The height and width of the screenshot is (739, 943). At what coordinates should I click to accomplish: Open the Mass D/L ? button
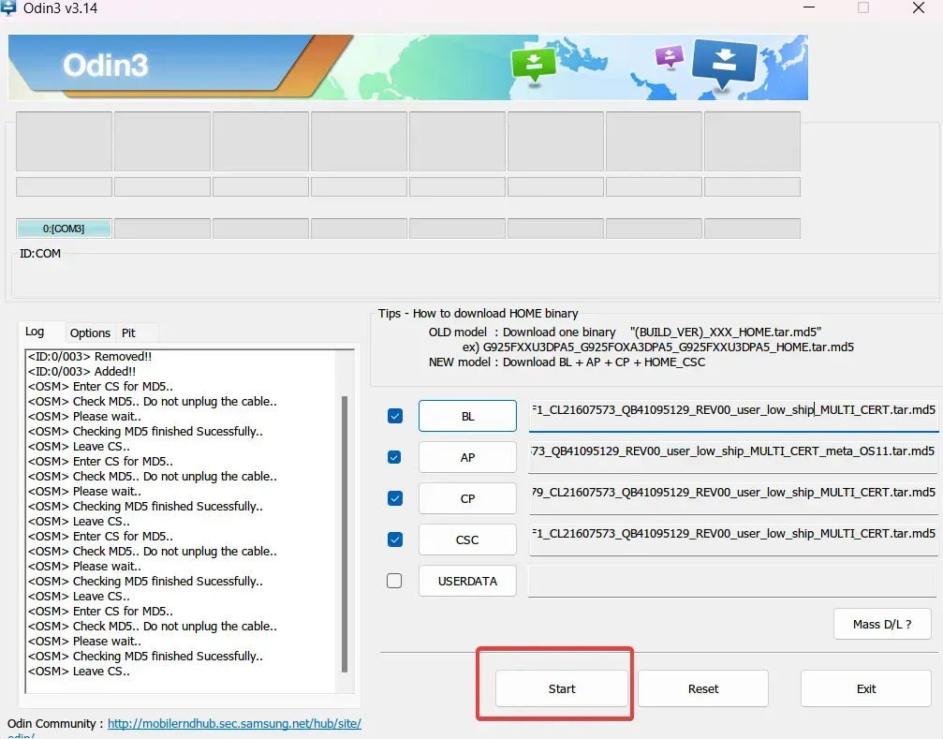click(881, 624)
